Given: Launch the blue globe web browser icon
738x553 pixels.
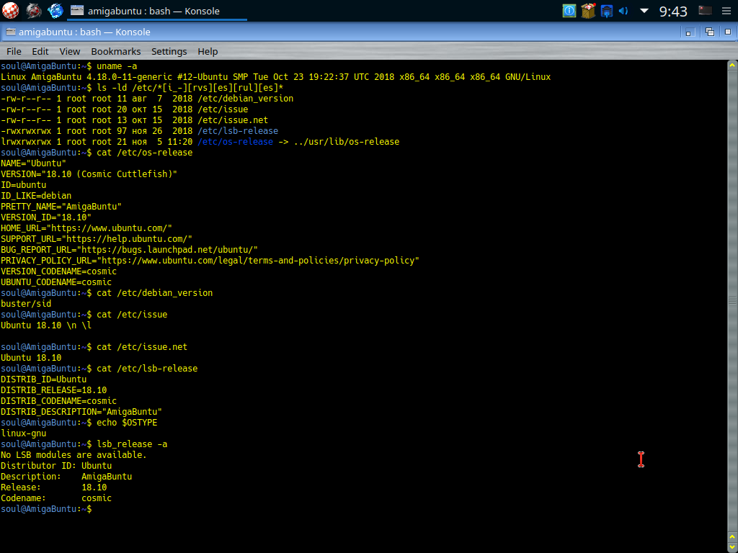Looking at the screenshot, I should click(x=55, y=10).
